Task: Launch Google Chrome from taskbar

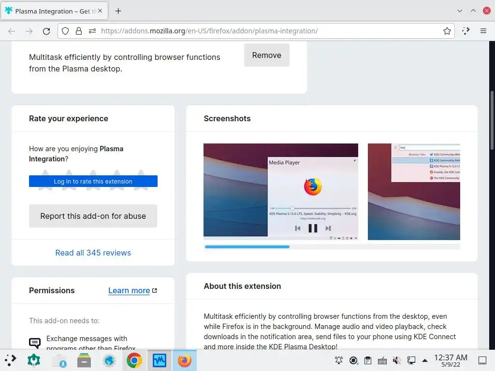Action: pyautogui.click(x=134, y=360)
